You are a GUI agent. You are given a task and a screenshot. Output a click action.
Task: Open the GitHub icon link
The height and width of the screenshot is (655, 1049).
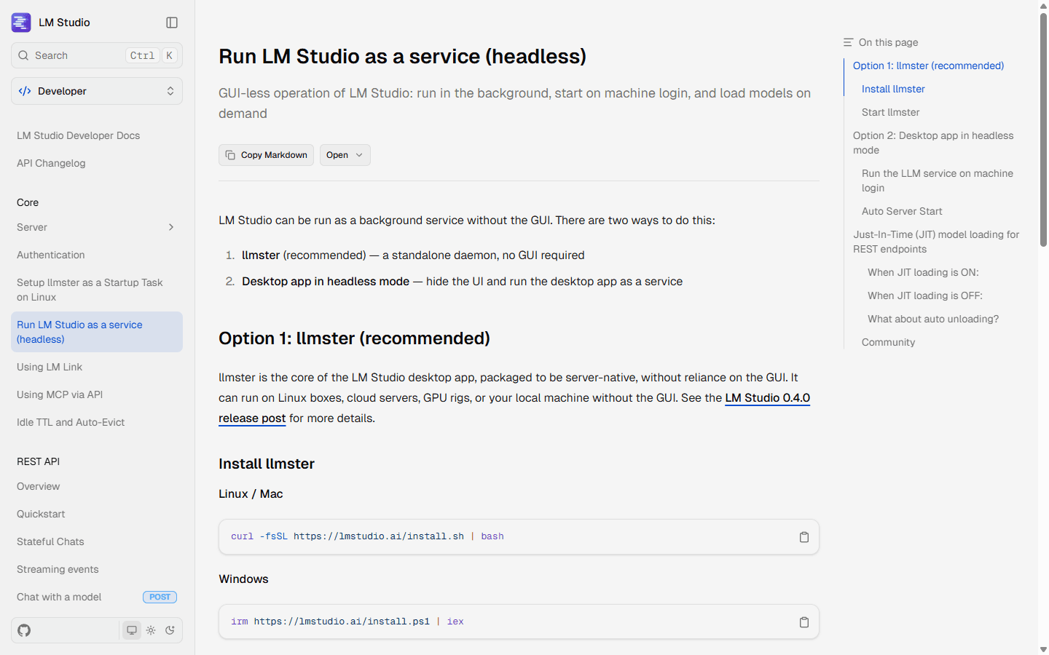click(x=24, y=630)
